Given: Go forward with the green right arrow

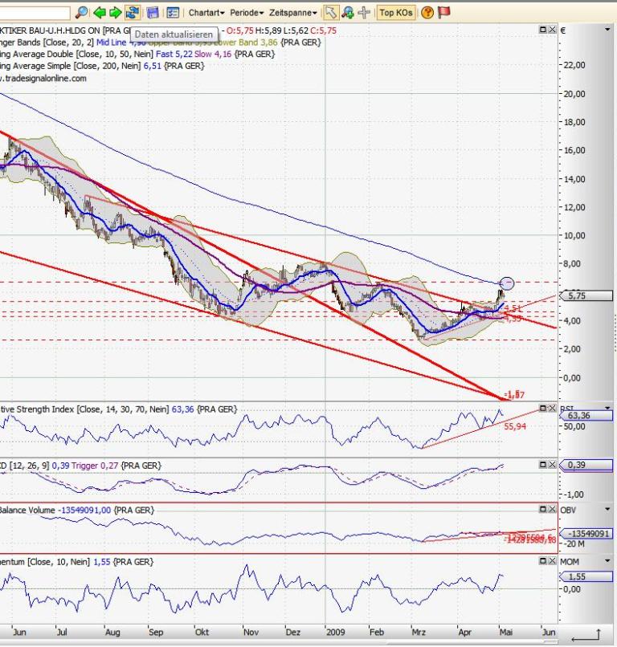Looking at the screenshot, I should click(x=115, y=12).
